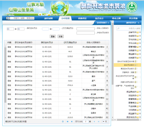This screenshot has width=144, height=127.
Task: Go to the first page using the pagination icon
Action: 98,122
